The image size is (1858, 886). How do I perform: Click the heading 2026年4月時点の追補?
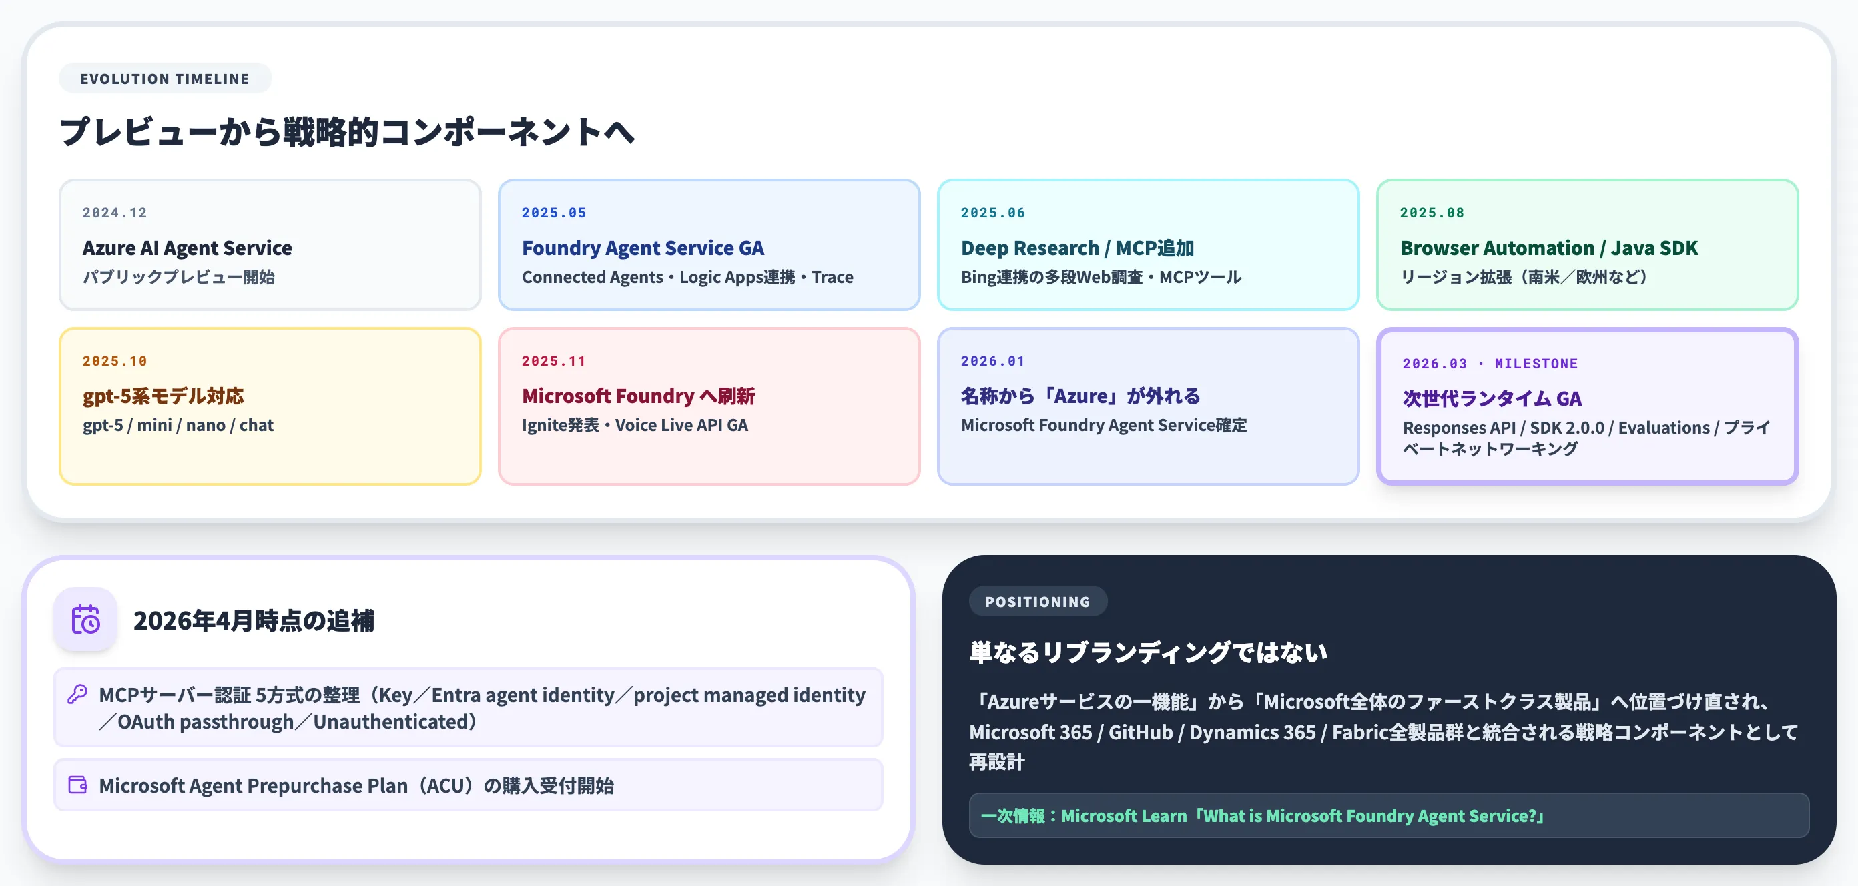254,620
